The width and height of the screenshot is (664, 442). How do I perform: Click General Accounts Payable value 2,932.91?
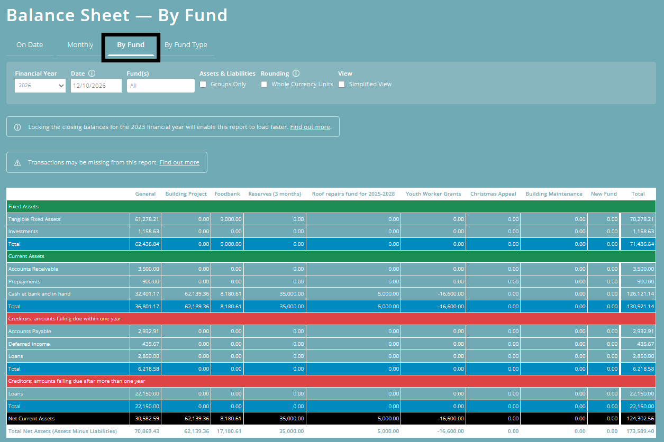pos(149,331)
